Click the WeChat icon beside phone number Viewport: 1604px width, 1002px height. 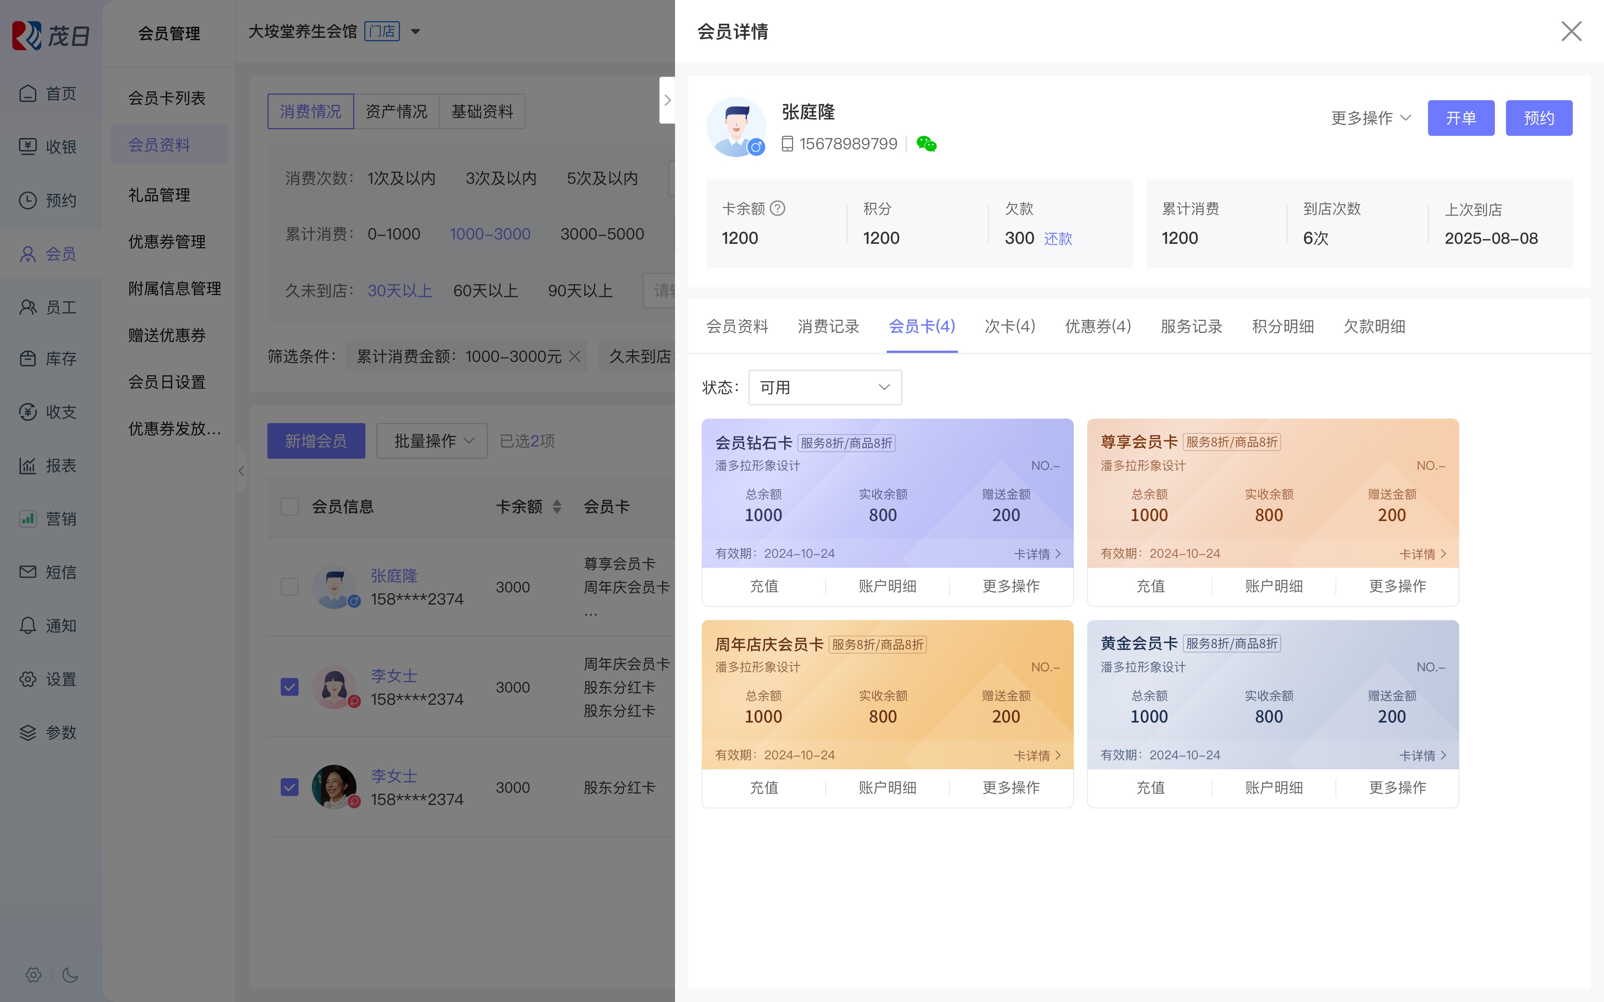pos(926,144)
